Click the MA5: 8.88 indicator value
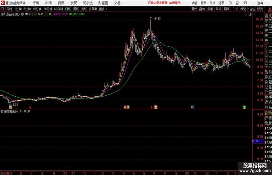The image size is (272, 175). (x=31, y=14)
